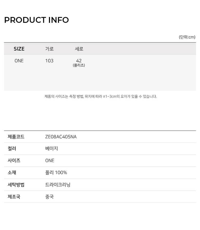The height and width of the screenshot is (230, 200).
Task: Click the ±1~3cm size disclaimer text
Action: [101, 96]
